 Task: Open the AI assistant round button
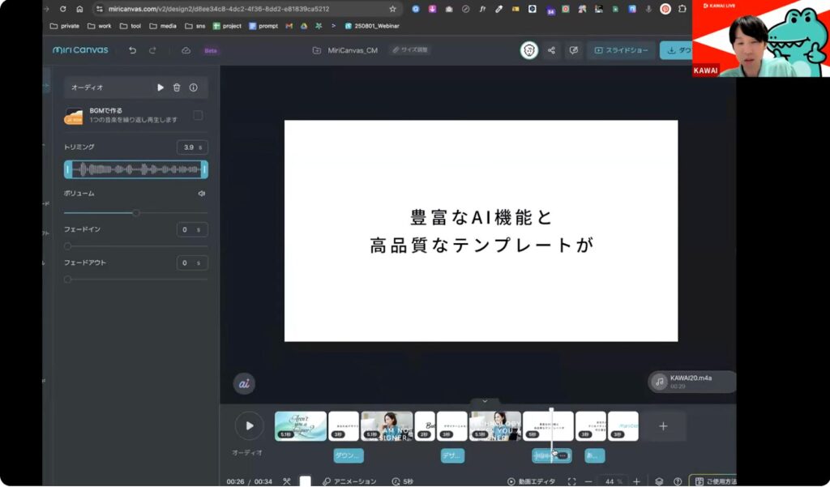[x=244, y=384]
